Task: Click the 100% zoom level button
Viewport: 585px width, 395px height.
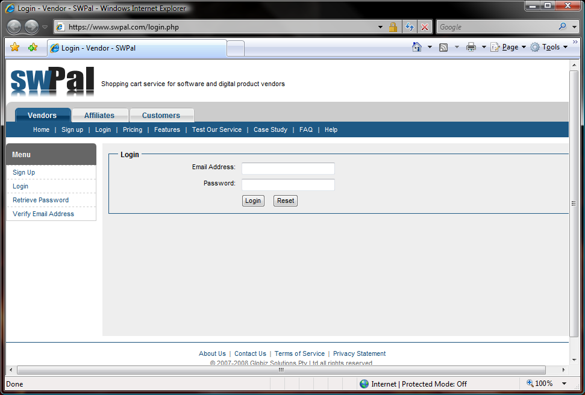Action: pyautogui.click(x=539, y=384)
